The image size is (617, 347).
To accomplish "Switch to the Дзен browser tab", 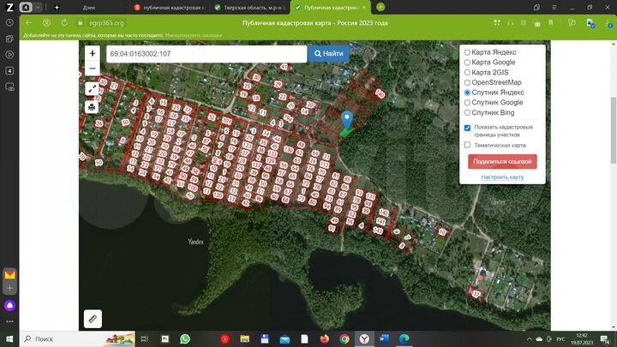I will pos(90,7).
